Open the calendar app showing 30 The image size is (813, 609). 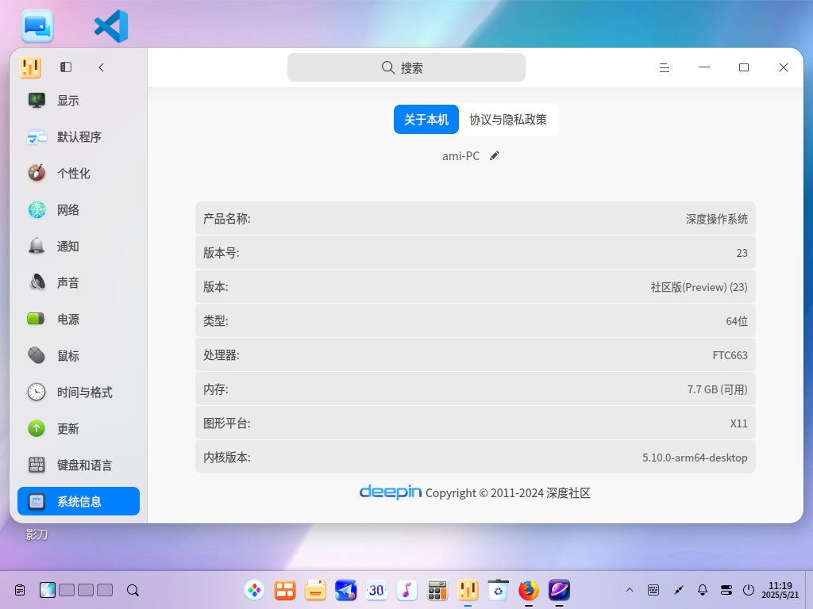[376, 590]
